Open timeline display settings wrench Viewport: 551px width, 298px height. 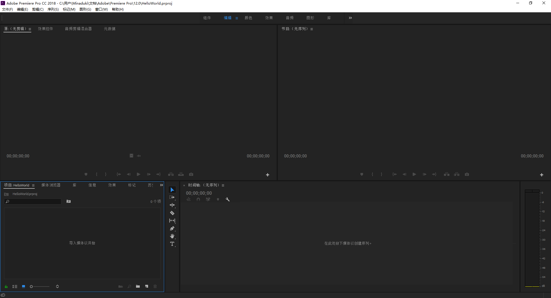click(x=228, y=199)
